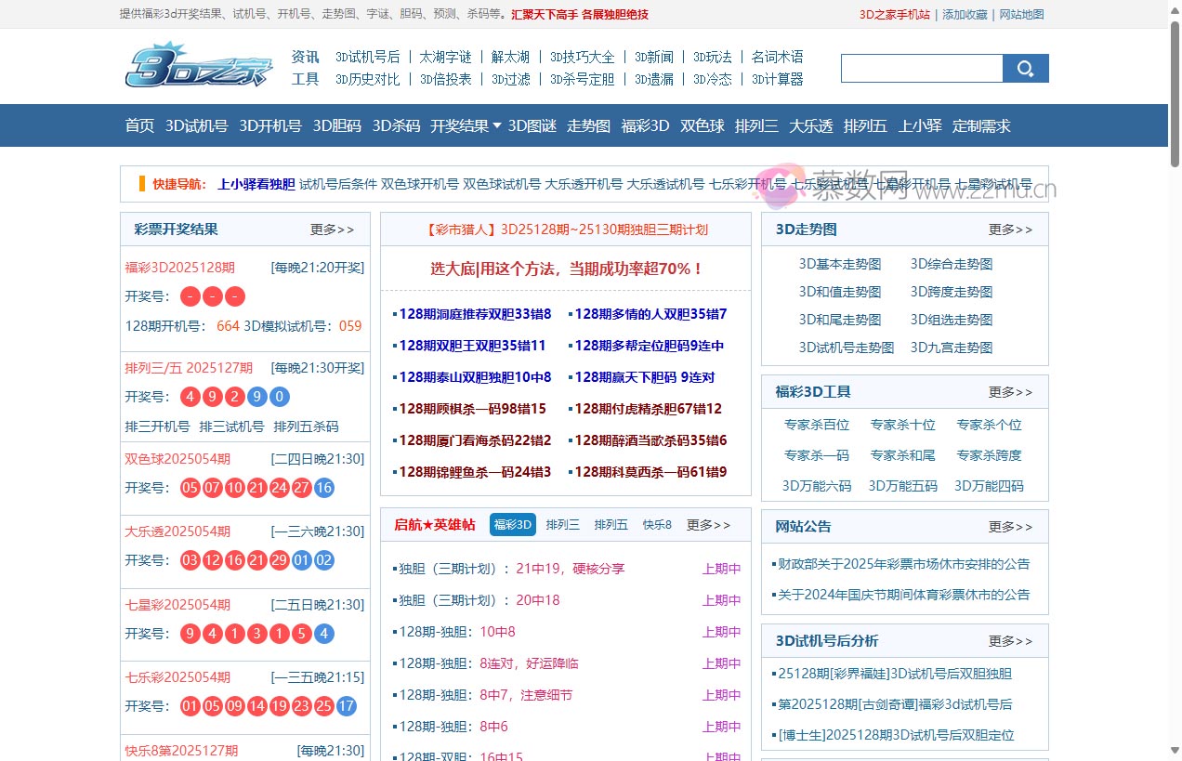Select the 福彩3D tab in 启航英雄帖
This screenshot has height=761, width=1182.
coord(513,525)
